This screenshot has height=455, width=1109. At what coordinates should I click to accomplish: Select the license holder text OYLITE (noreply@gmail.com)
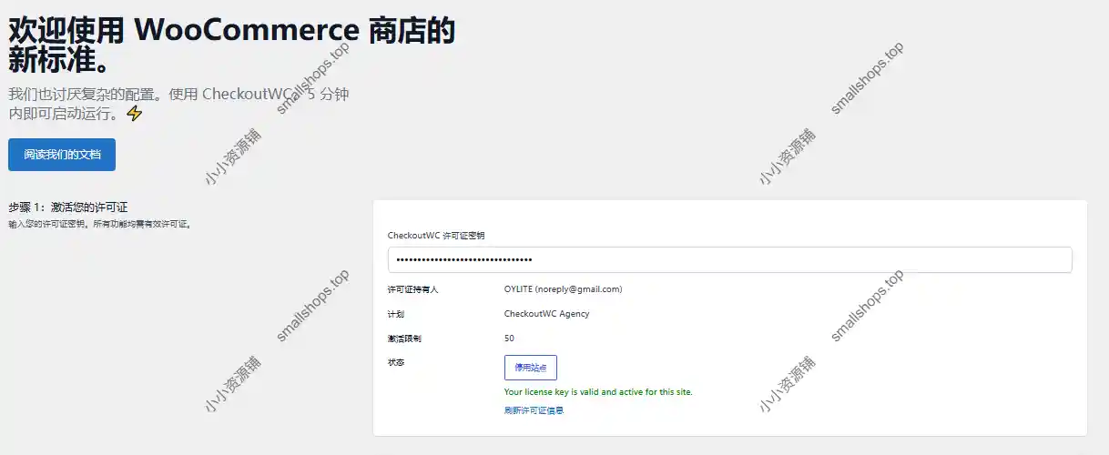[563, 289]
